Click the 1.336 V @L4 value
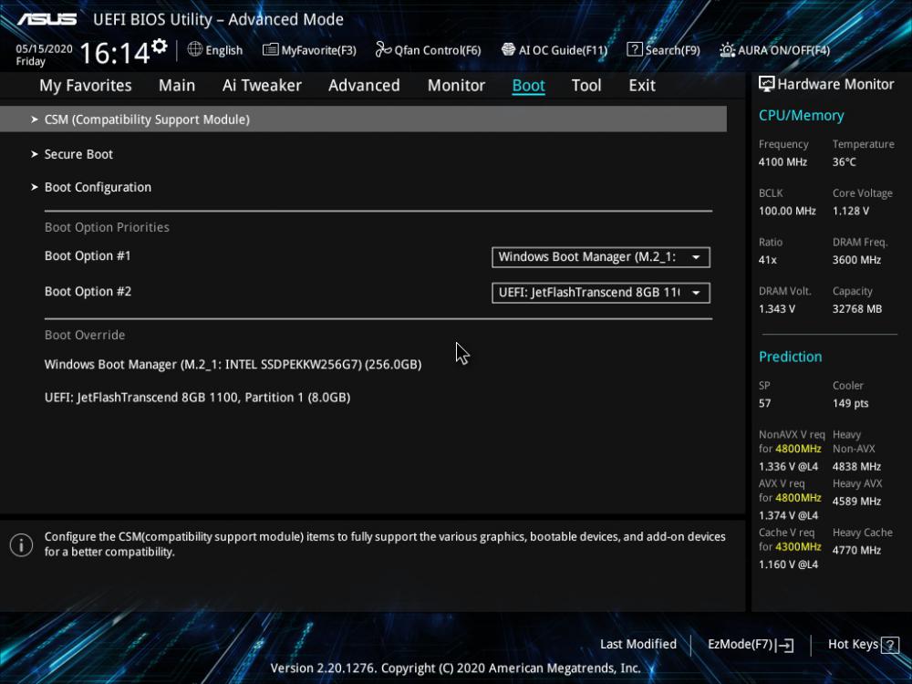Viewport: 912px width, 684px height. [x=788, y=466]
